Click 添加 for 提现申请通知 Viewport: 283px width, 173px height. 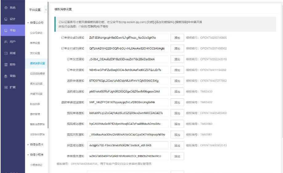tap(177, 113)
